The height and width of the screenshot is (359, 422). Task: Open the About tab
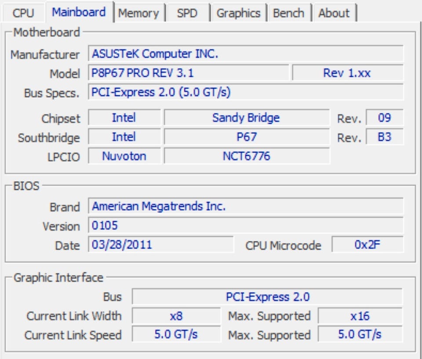click(334, 13)
